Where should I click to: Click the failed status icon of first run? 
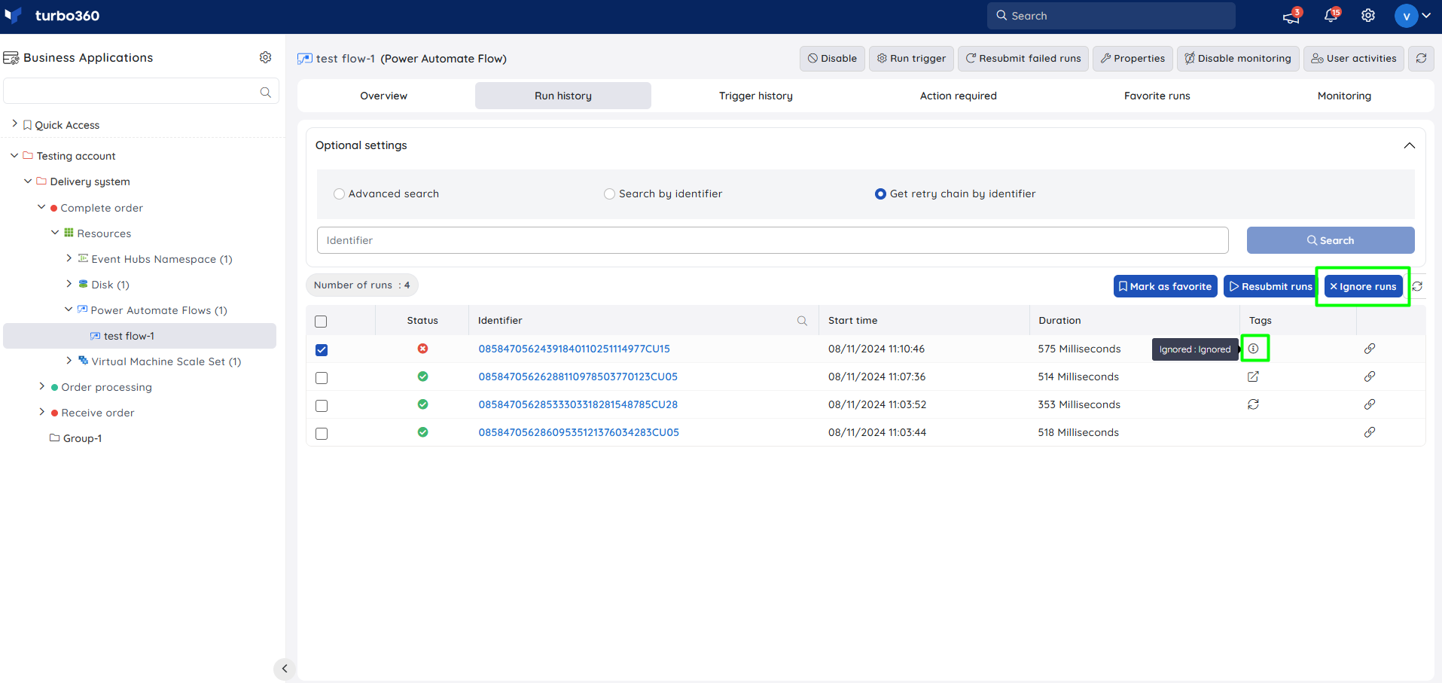pyautogui.click(x=422, y=349)
